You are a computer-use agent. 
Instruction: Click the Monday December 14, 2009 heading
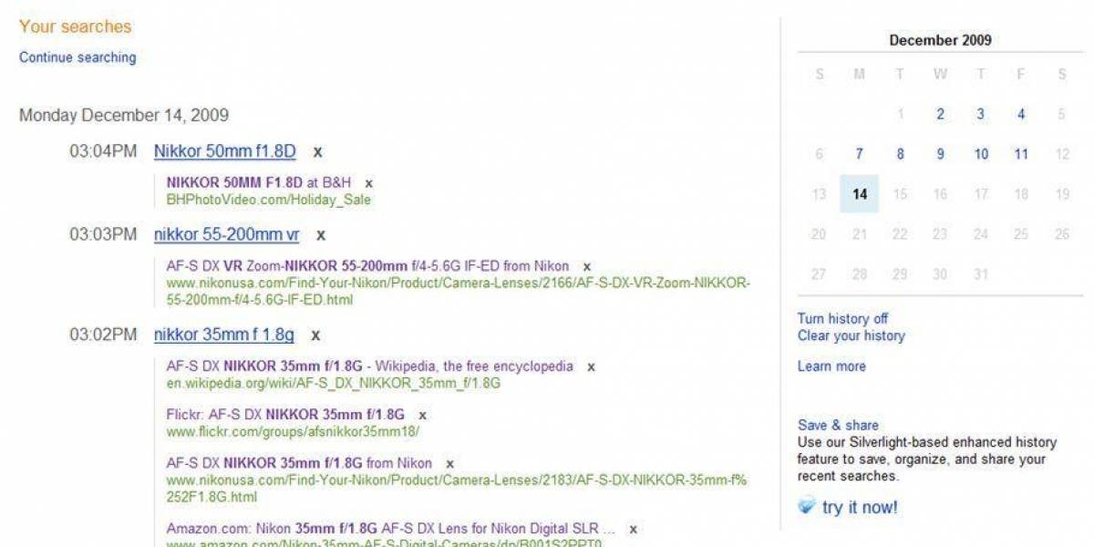[x=124, y=116]
